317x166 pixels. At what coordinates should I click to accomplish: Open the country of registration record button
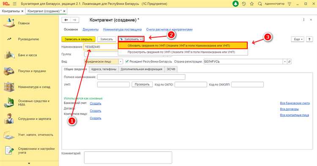coord(289,62)
